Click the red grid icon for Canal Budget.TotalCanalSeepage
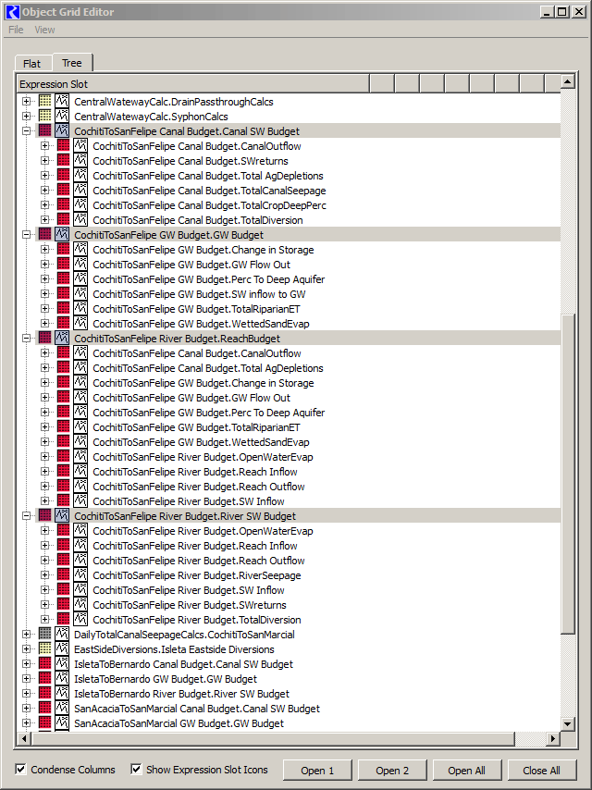Screen dimensions: 592x790 [64, 191]
